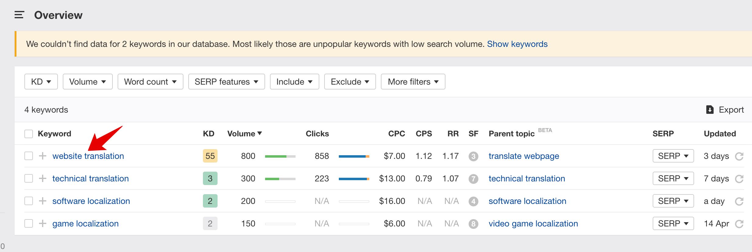Click the 14 Apr updated date
Image resolution: width=752 pixels, height=252 pixels.
click(x=716, y=223)
